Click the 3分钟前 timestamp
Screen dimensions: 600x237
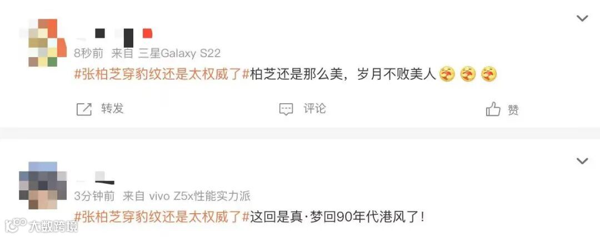(94, 196)
